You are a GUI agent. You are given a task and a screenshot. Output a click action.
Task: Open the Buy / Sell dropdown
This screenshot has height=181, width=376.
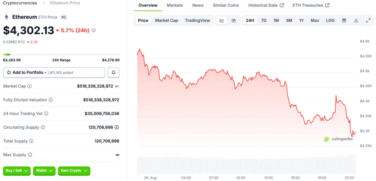pos(17,170)
